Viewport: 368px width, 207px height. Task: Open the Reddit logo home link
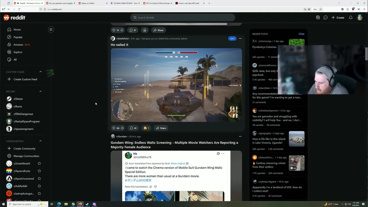pyautogui.click(x=14, y=18)
